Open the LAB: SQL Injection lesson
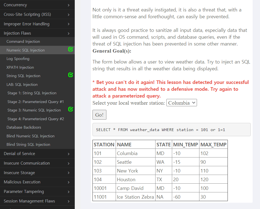 point(37,84)
